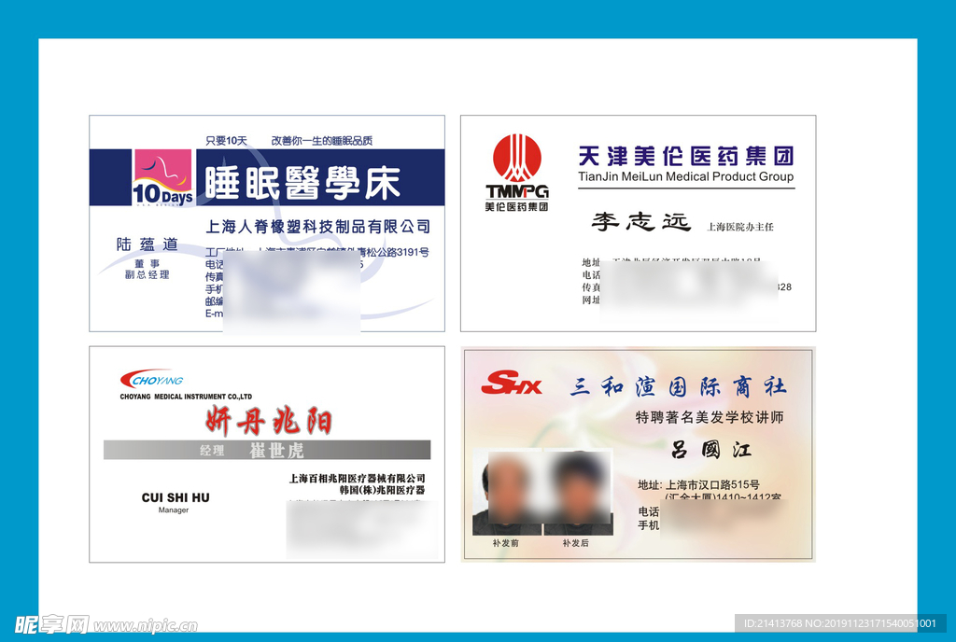The width and height of the screenshot is (956, 642).
Task: Click the 补发前 portrait photo
Action: pyautogui.click(x=507, y=492)
